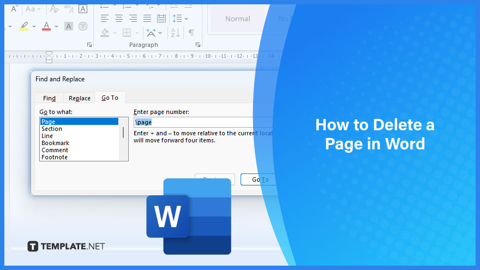Open the Paragraph dialog launcher
Viewport: 480px width, 270px height.
click(198, 45)
